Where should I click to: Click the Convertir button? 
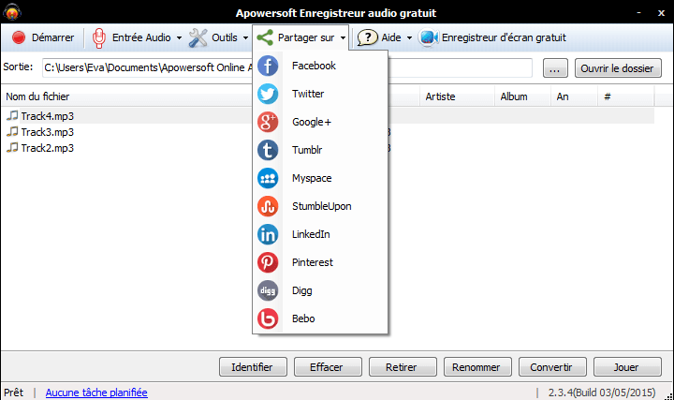point(552,367)
